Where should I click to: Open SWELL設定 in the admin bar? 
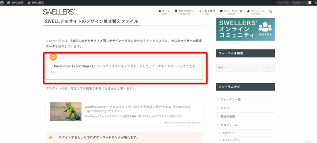(x=36, y=3)
